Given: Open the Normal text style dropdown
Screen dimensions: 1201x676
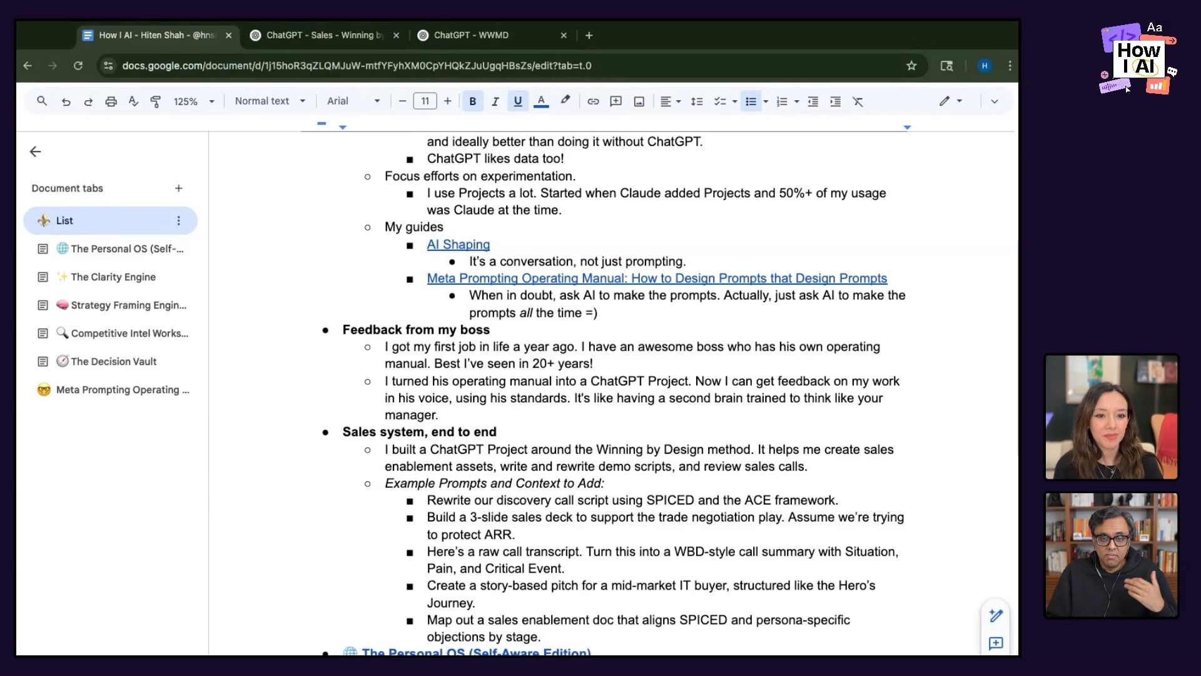Looking at the screenshot, I should coord(270,101).
